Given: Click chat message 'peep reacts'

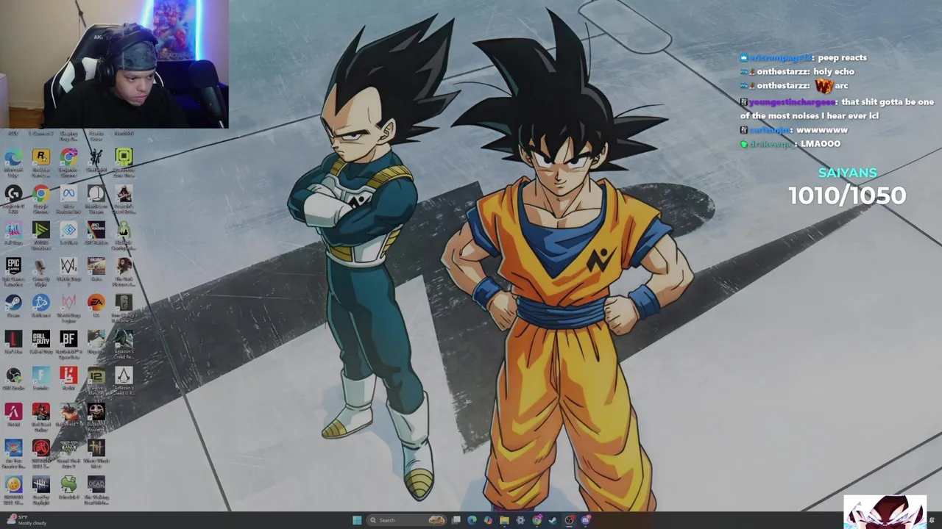Looking at the screenshot, I should 842,57.
